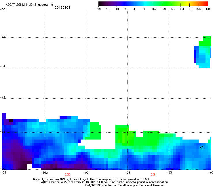Click the longitude label -102
The width and height of the screenshot is (213, 187).
pyautogui.click(x=44, y=173)
